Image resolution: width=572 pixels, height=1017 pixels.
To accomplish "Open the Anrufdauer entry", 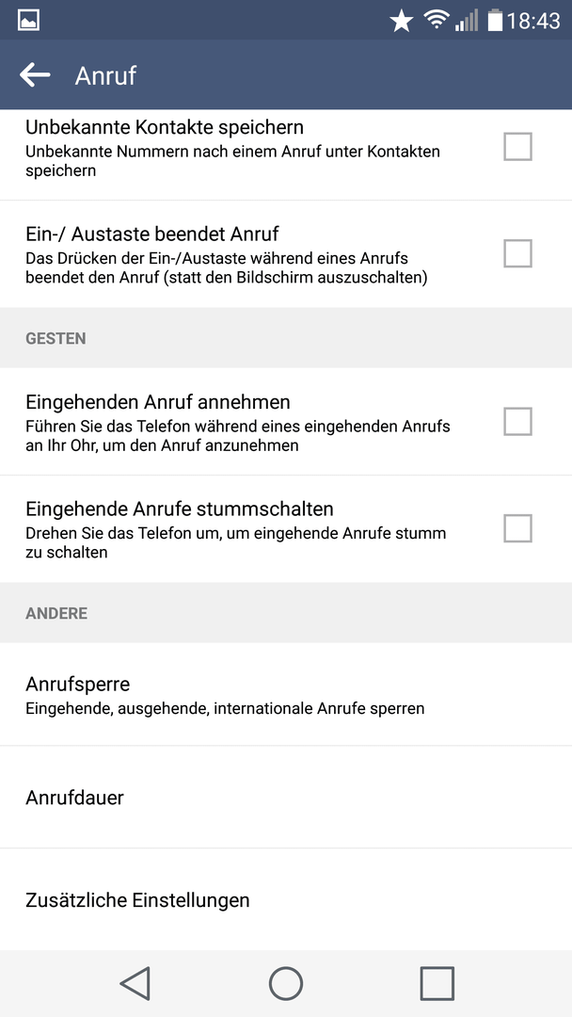I will click(x=286, y=798).
